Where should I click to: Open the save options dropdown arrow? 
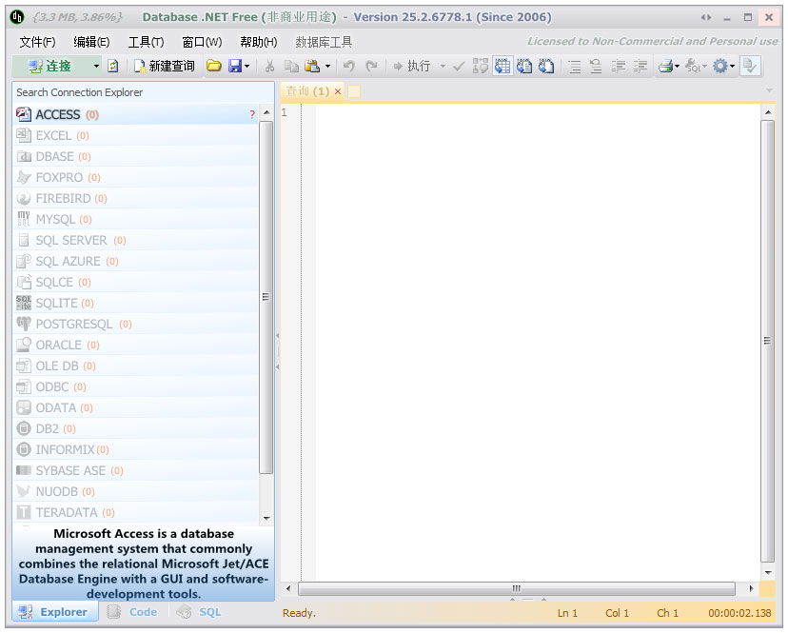[x=246, y=66]
